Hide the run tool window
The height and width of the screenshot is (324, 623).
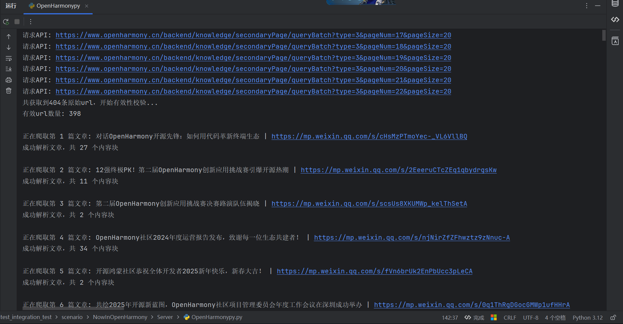[x=598, y=6]
